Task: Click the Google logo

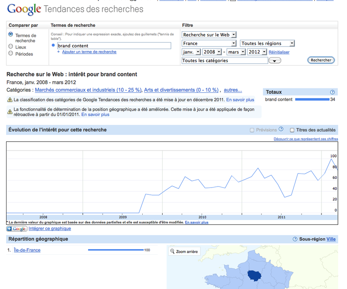Action: tap(24, 9)
